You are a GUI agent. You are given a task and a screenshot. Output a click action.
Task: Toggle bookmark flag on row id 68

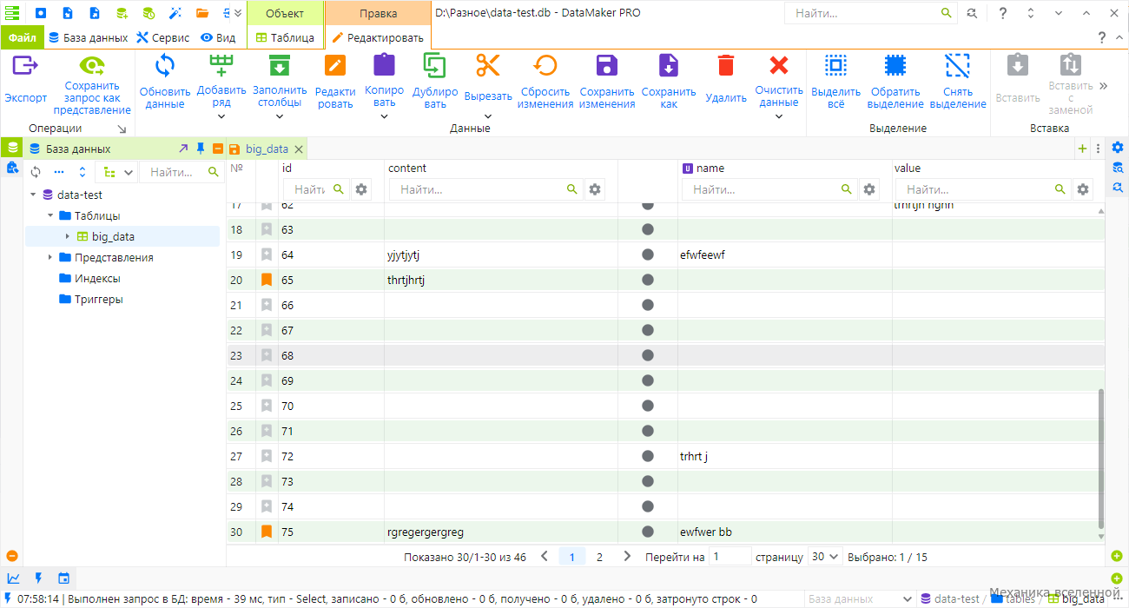point(267,355)
